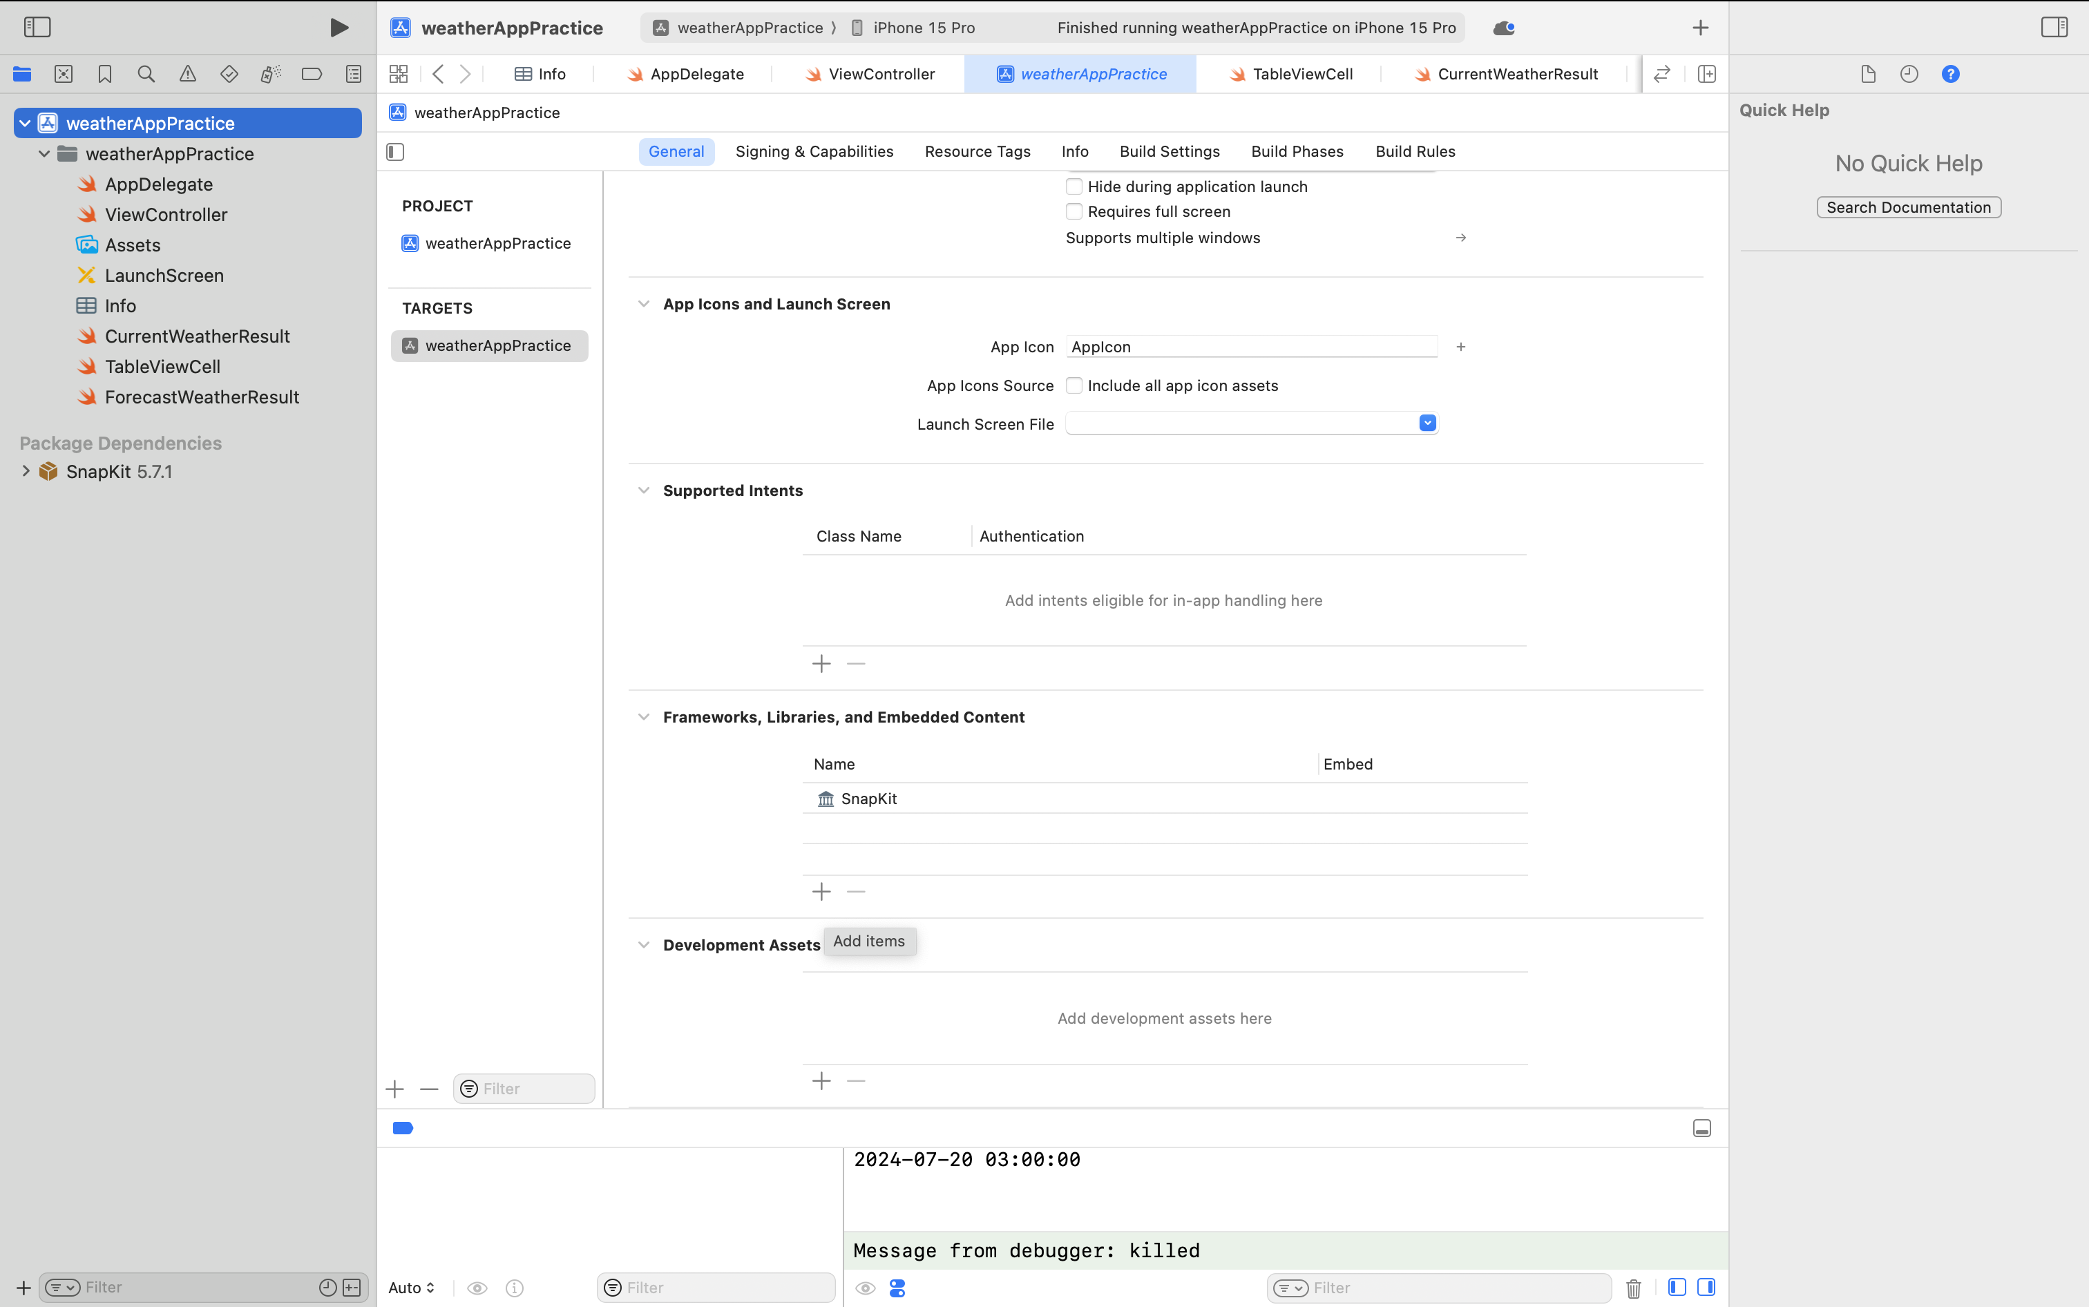Check Include all app icon assets
The width and height of the screenshot is (2089, 1307).
pyautogui.click(x=1074, y=385)
